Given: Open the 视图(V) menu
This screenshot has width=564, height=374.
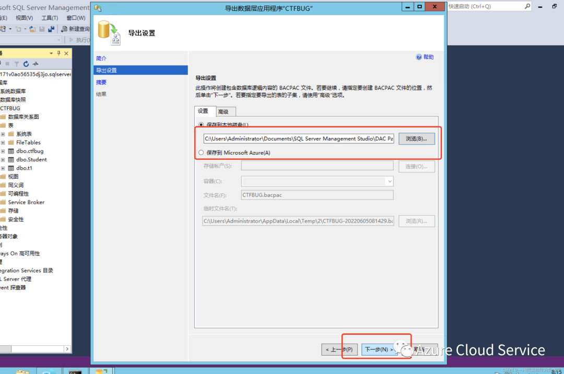Looking at the screenshot, I should (24, 18).
